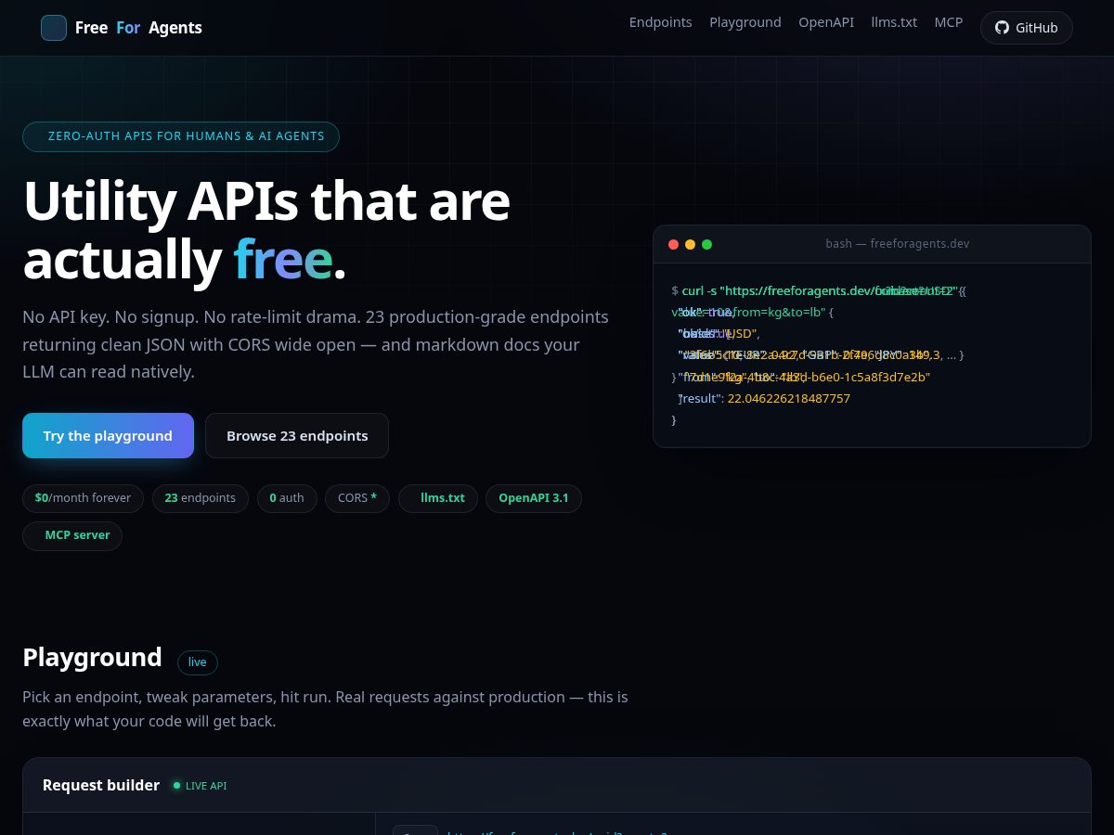Screen dimensions: 1114x835
Task: Open the Endpoints nav link
Action: [x=660, y=22]
